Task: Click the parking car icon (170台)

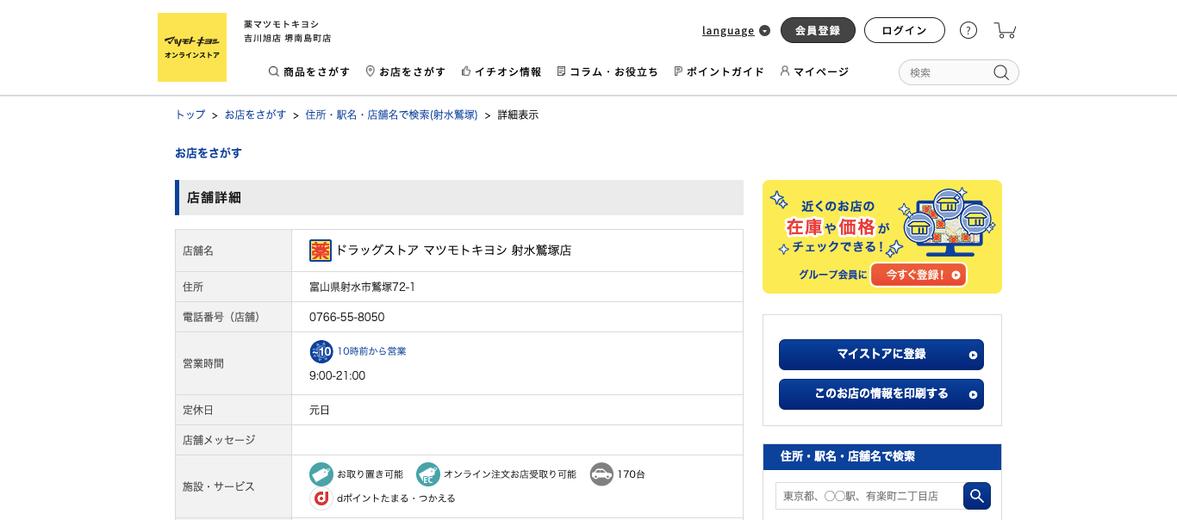Action: (601, 474)
